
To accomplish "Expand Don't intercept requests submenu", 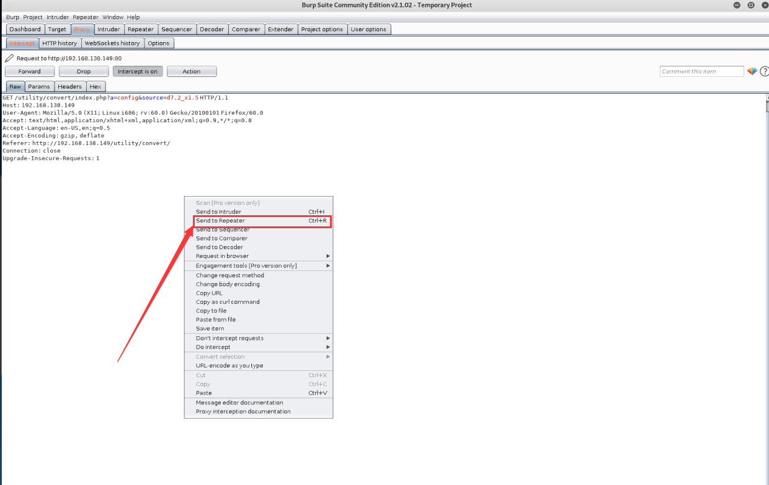I will [259, 339].
